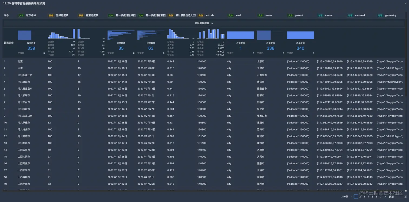Click the 数值 type tag beside 累计感染占总人口
Image resolution: width=409 pixels, height=202 pixels.
coord(171,15)
